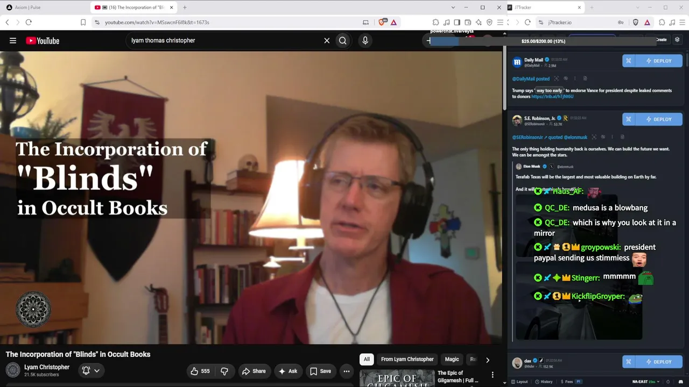Bookmark the YouTube page
This screenshot has height=387, width=689.
click(x=83, y=22)
